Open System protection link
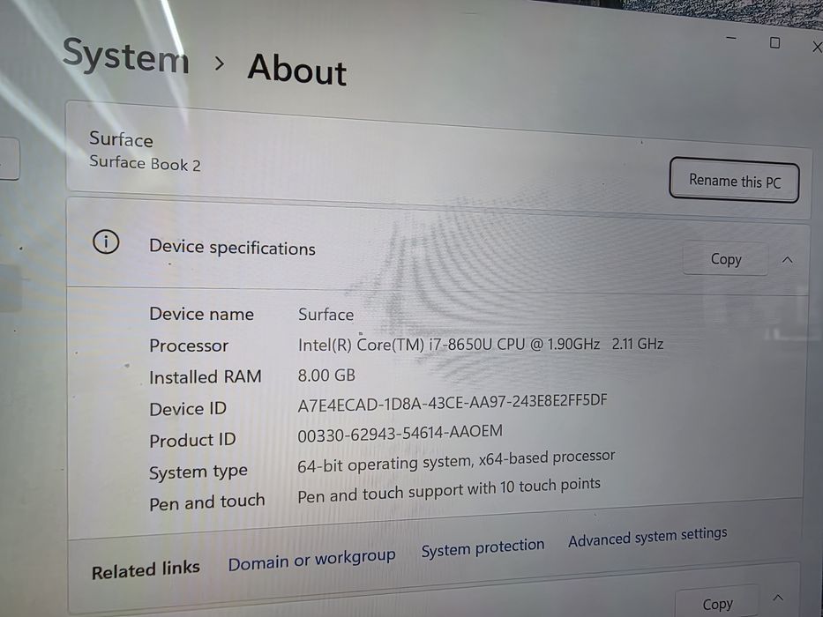 click(x=483, y=547)
